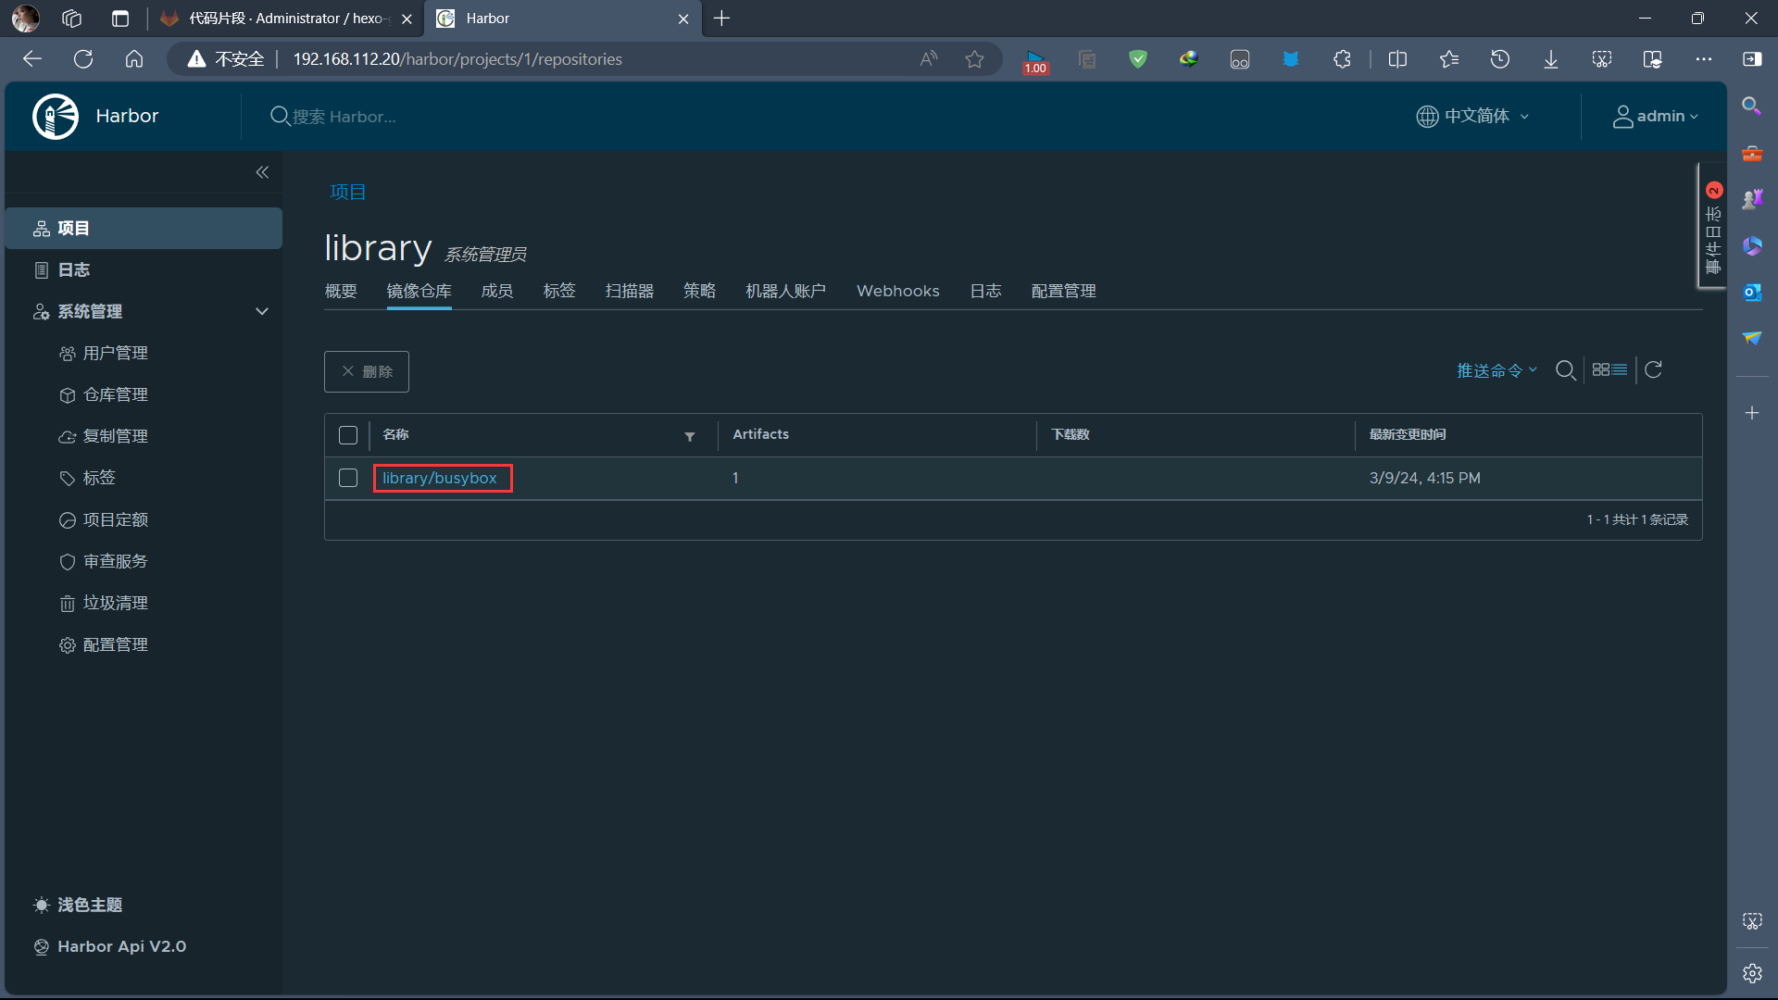Go back to previous page
Viewport: 1778px width, 1000px height.
tap(32, 59)
